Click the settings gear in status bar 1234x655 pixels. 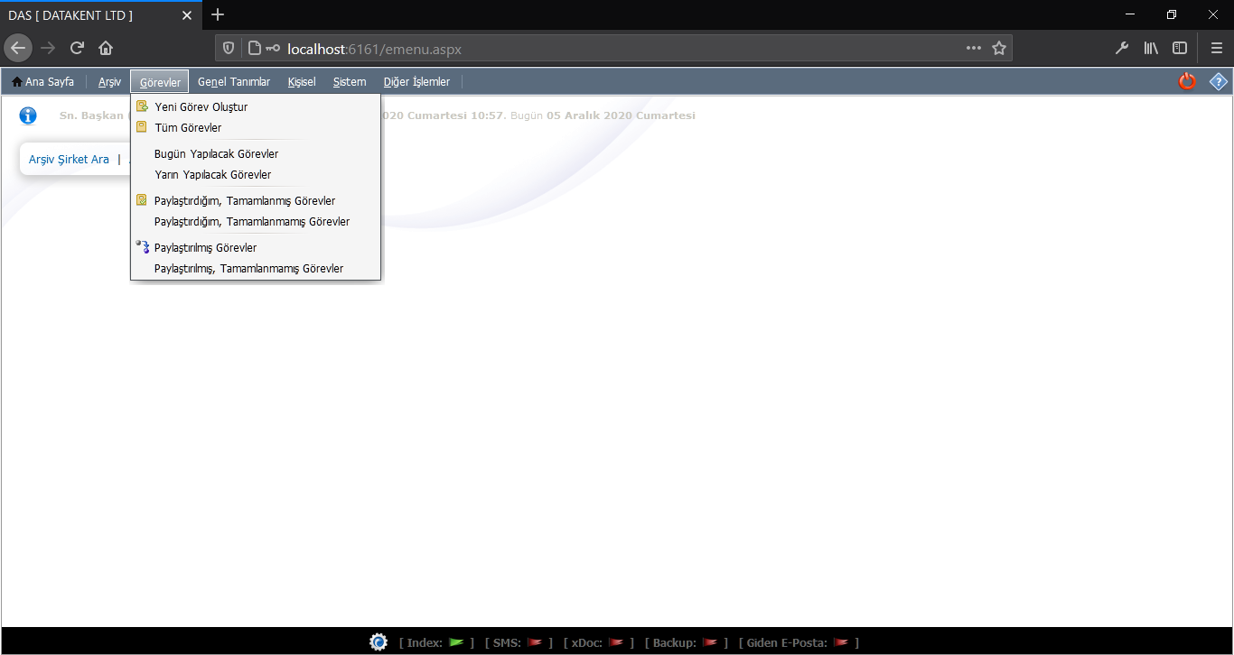pos(379,642)
